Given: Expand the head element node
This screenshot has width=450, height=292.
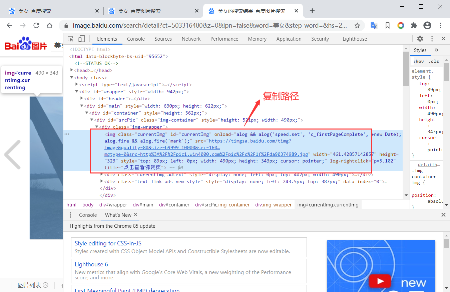Looking at the screenshot, I should click(72, 70).
